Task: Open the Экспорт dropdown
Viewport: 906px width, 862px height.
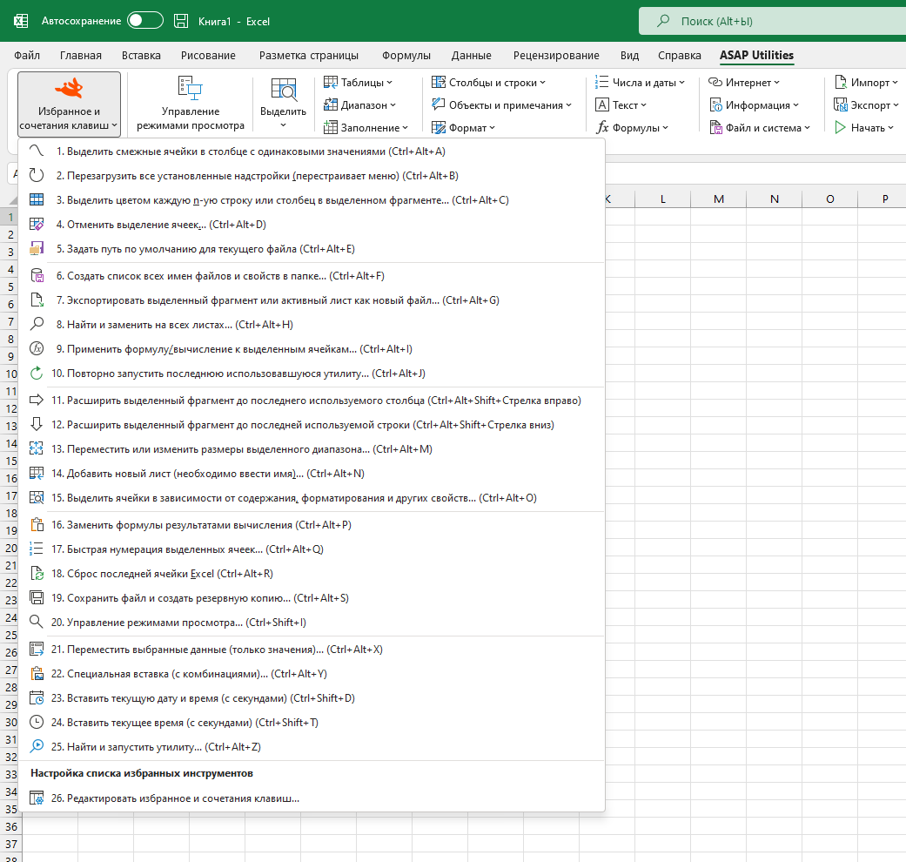Action: 866,105
